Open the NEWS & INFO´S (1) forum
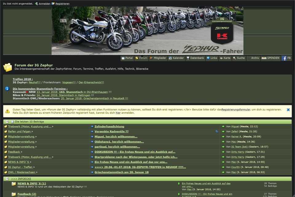This screenshot has width=295, height=197. pyautogui.click(x=32, y=183)
